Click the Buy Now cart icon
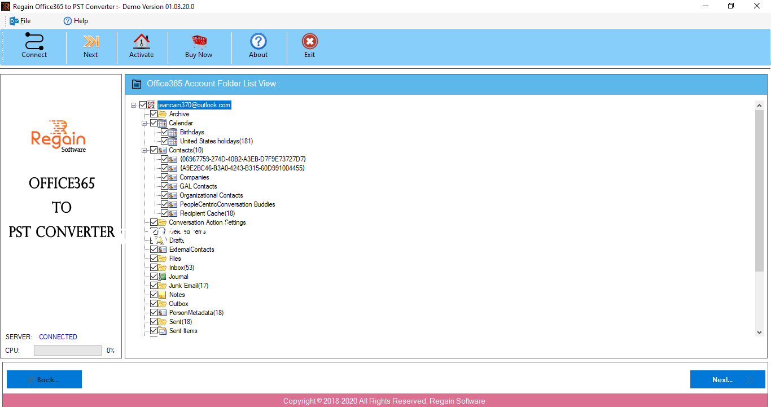 click(199, 41)
